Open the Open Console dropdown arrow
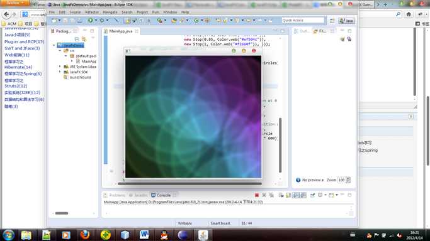Viewport: 430px width, 241px height. tap(336, 195)
